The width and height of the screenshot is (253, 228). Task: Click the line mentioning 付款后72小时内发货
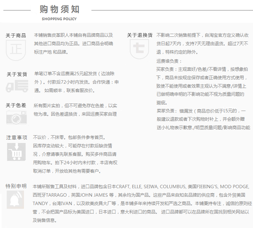point(77,82)
